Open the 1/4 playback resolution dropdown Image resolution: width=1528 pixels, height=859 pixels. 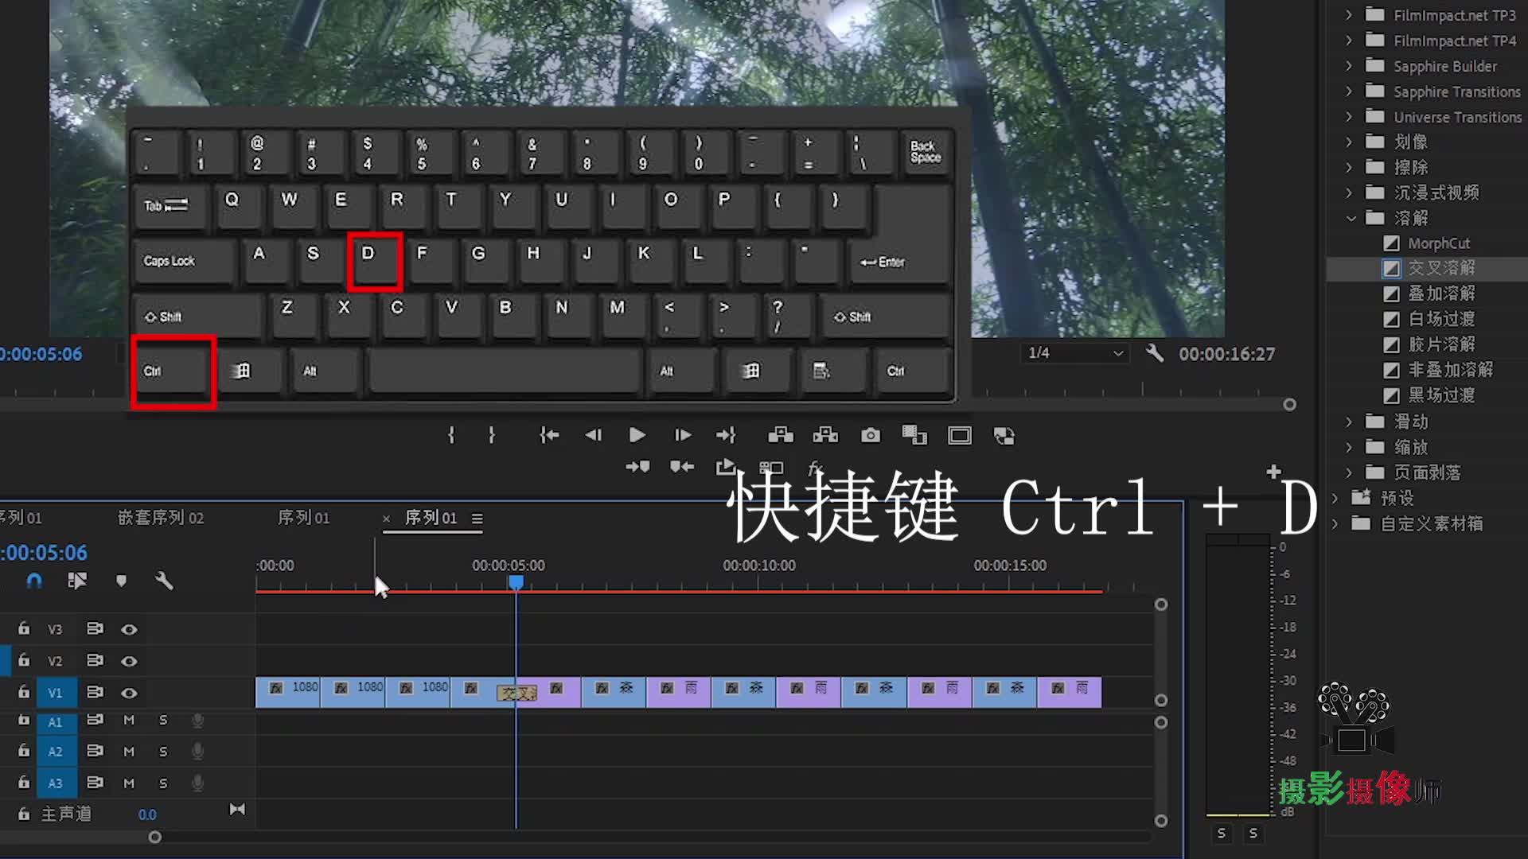(1075, 353)
